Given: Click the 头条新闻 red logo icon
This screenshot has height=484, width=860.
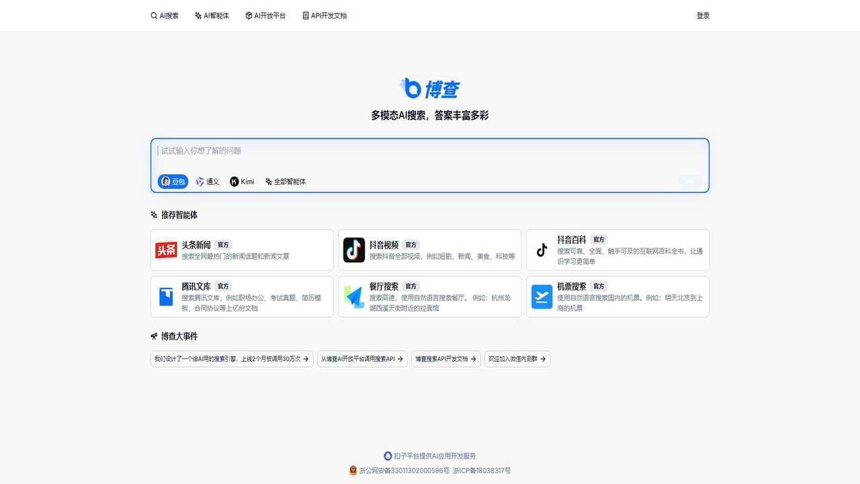Looking at the screenshot, I should tap(166, 250).
